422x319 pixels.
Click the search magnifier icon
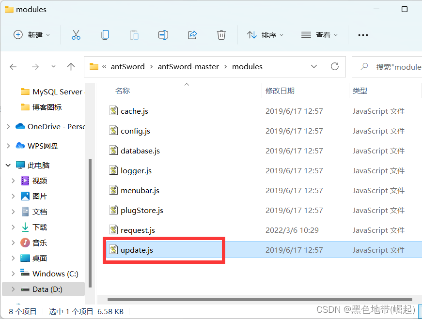point(364,66)
